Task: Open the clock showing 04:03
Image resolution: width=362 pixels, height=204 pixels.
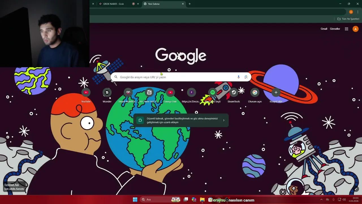Action: (x=354, y=199)
